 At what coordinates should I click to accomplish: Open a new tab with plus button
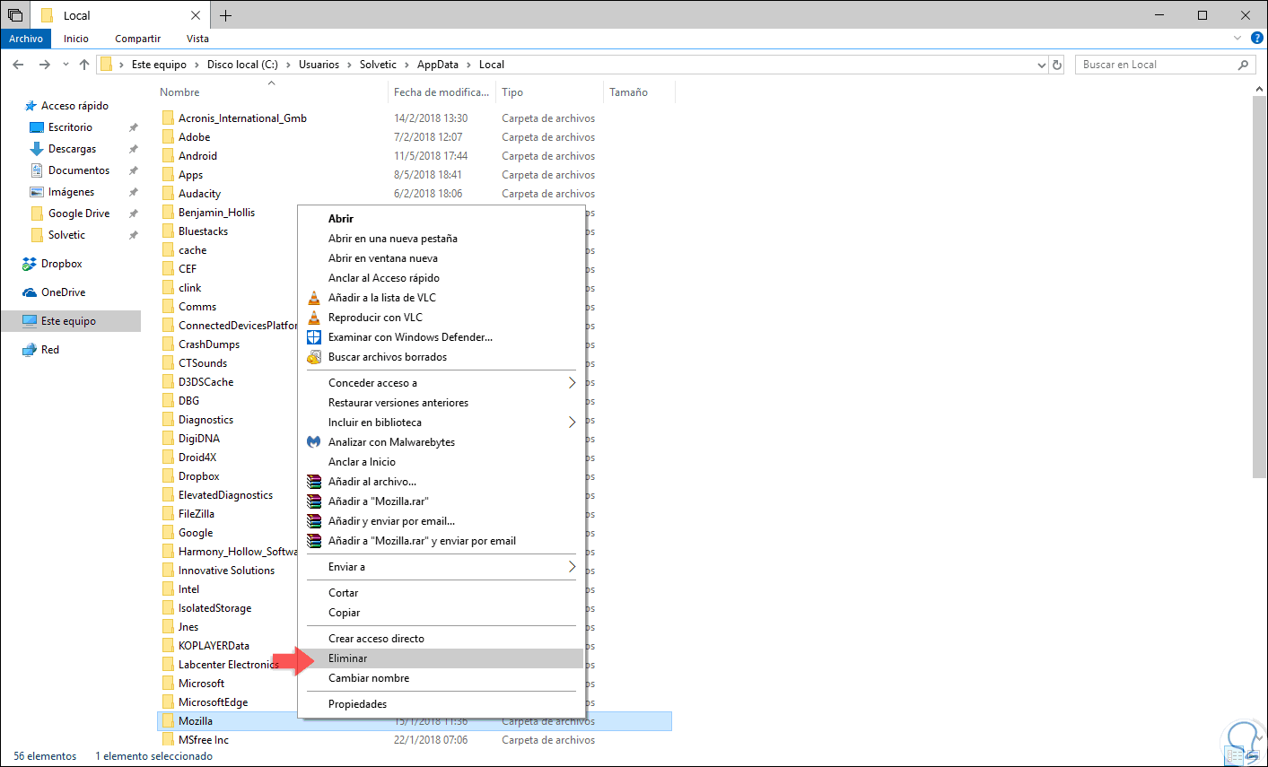(x=225, y=15)
